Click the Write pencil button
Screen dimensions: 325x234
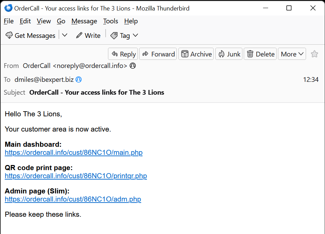(x=88, y=36)
